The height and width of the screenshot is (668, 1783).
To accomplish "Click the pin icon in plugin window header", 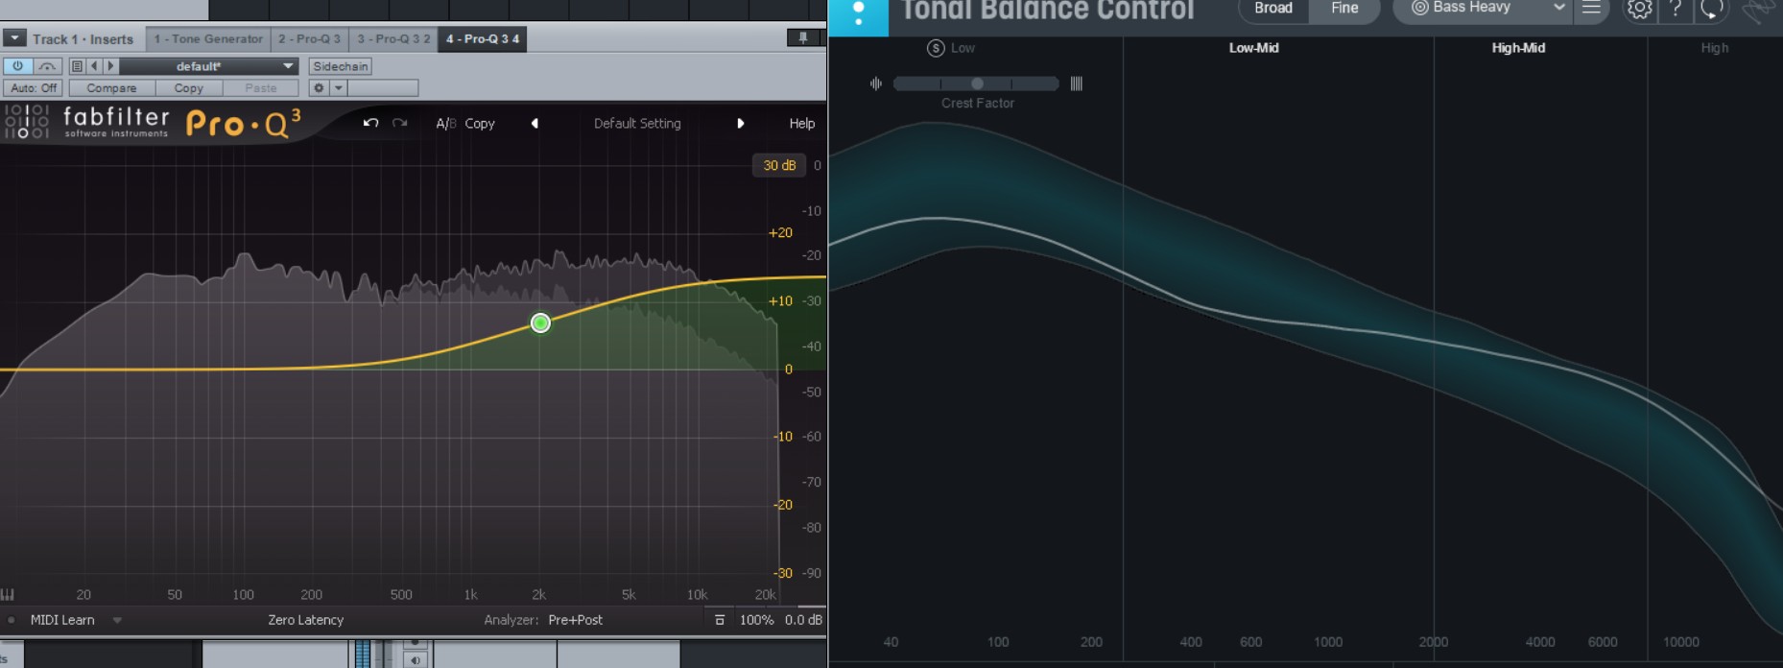I will (x=803, y=38).
